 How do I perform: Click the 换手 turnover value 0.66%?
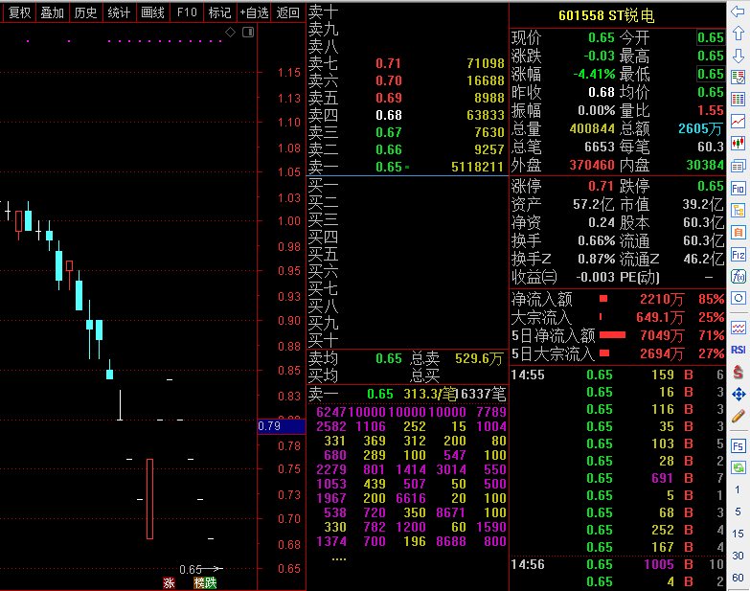[x=596, y=240]
